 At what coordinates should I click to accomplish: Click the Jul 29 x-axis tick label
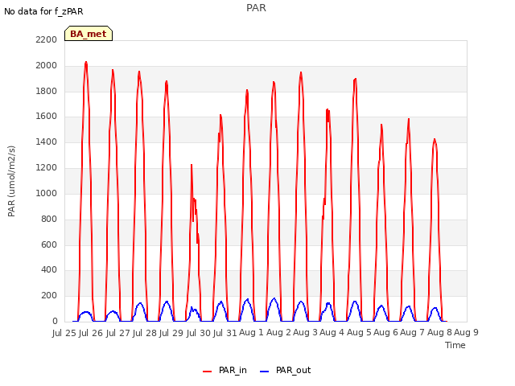[171, 333]
